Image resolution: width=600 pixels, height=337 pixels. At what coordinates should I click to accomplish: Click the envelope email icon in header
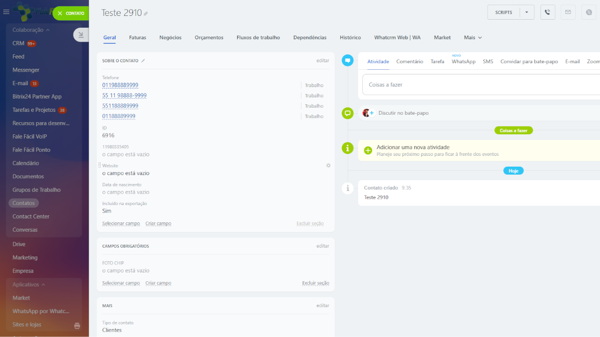(x=568, y=12)
